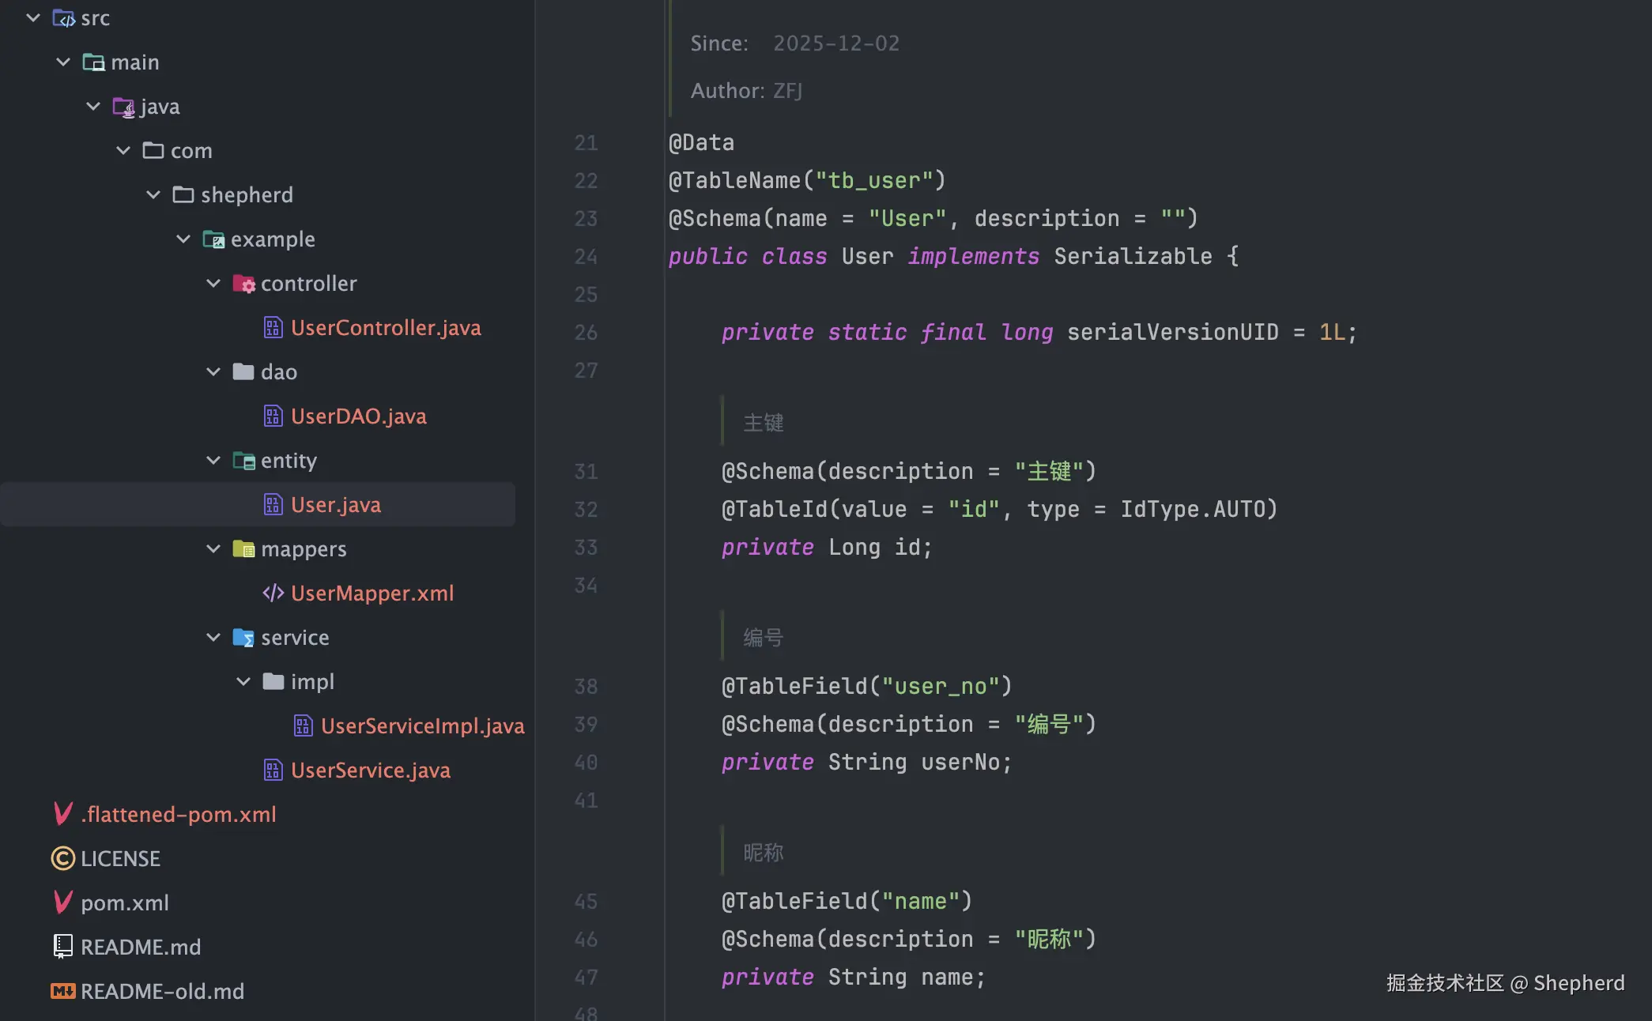Collapse the shepherd package chevron
The image size is (1652, 1021).
[x=153, y=195]
